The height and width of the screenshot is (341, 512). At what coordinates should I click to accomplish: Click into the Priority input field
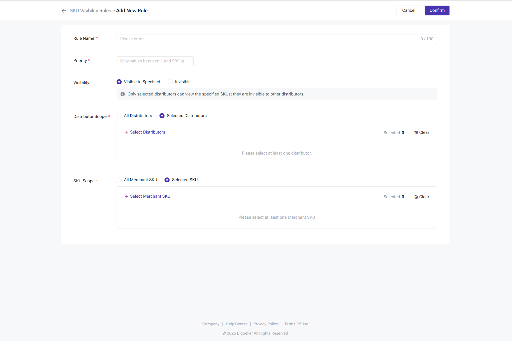coord(155,61)
